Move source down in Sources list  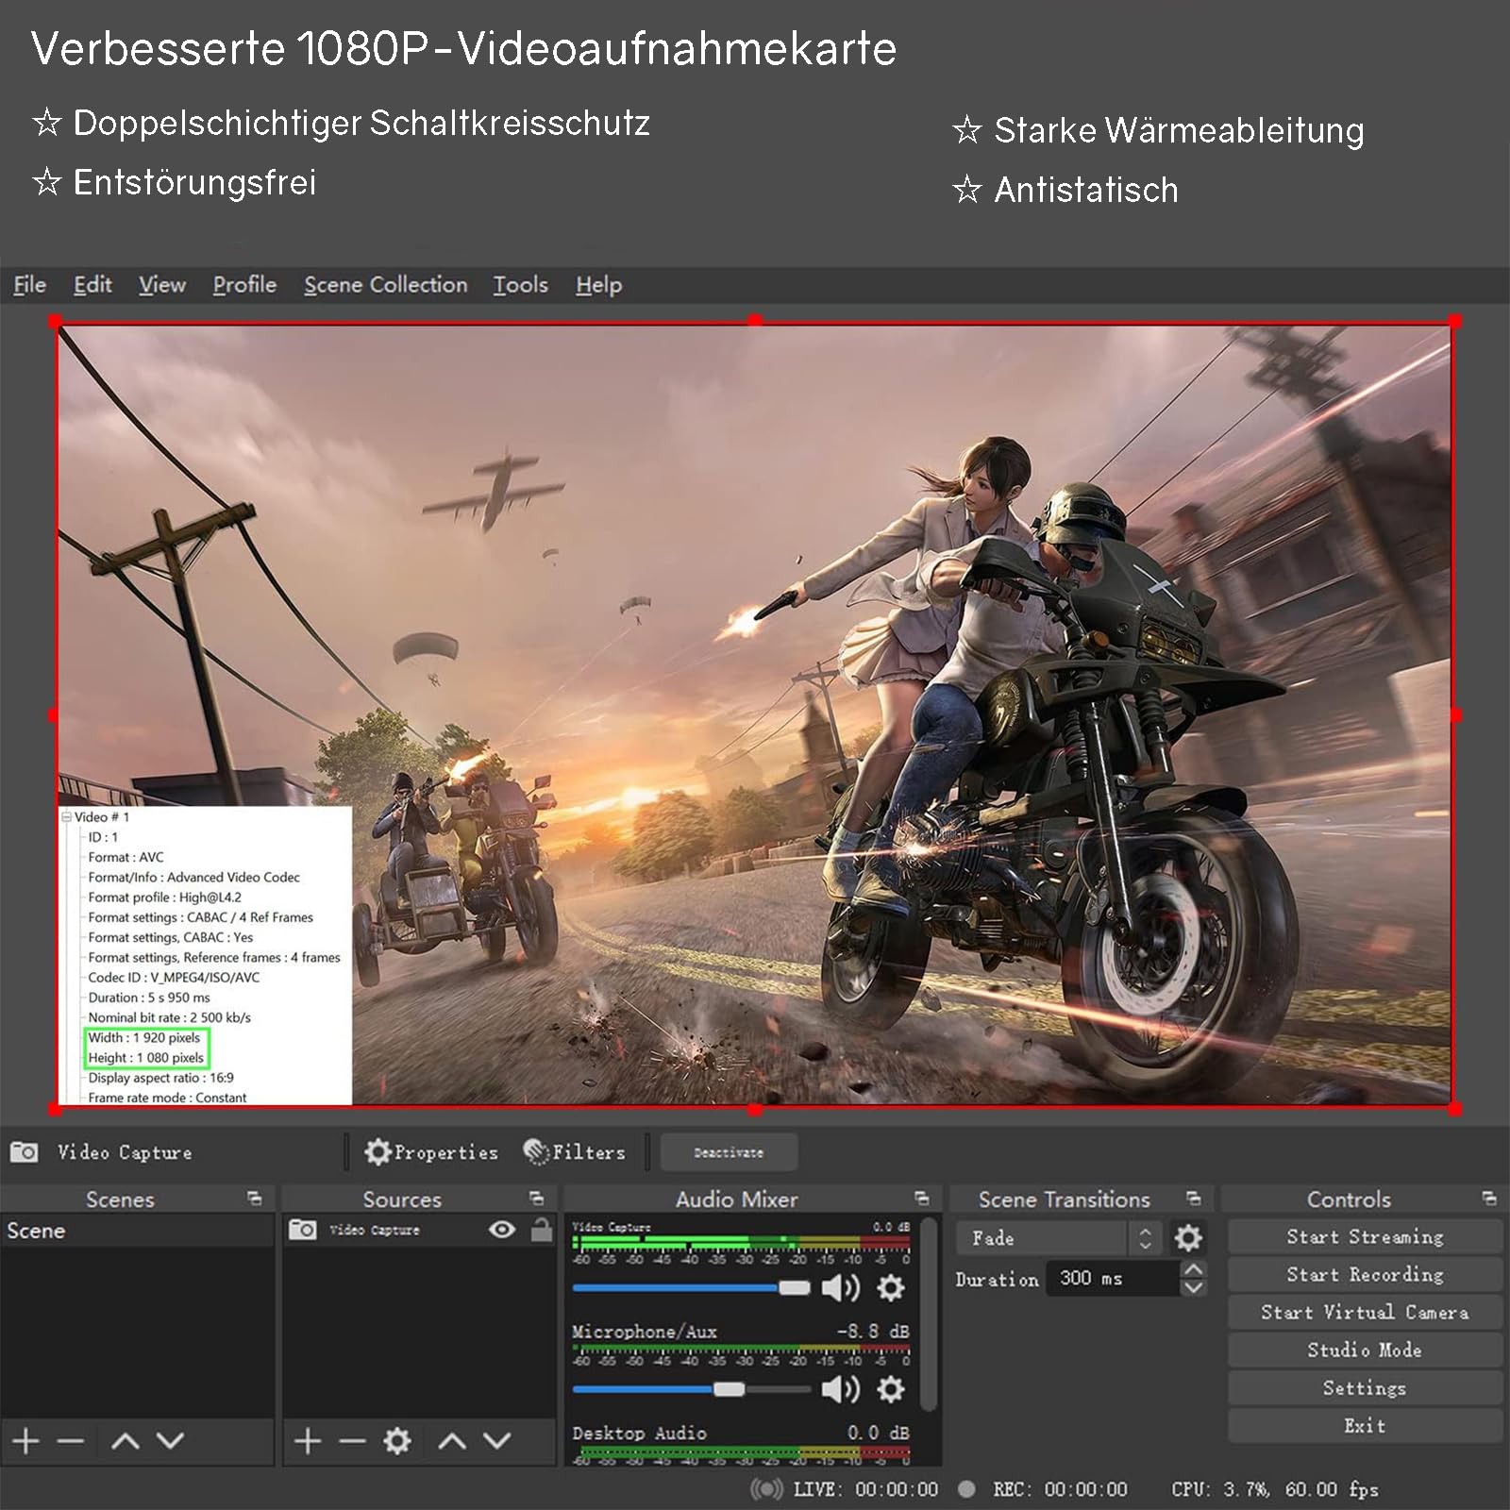point(496,1441)
